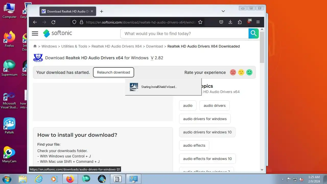Open Realtek HD Audio Drivers X64 breadcrumb
327x184 pixels.
click(x=116, y=46)
